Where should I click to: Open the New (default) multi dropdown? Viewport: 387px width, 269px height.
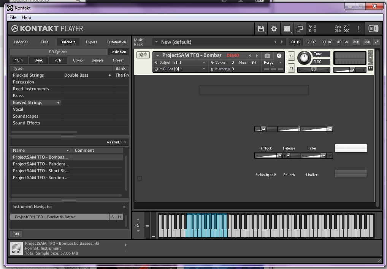pos(156,42)
